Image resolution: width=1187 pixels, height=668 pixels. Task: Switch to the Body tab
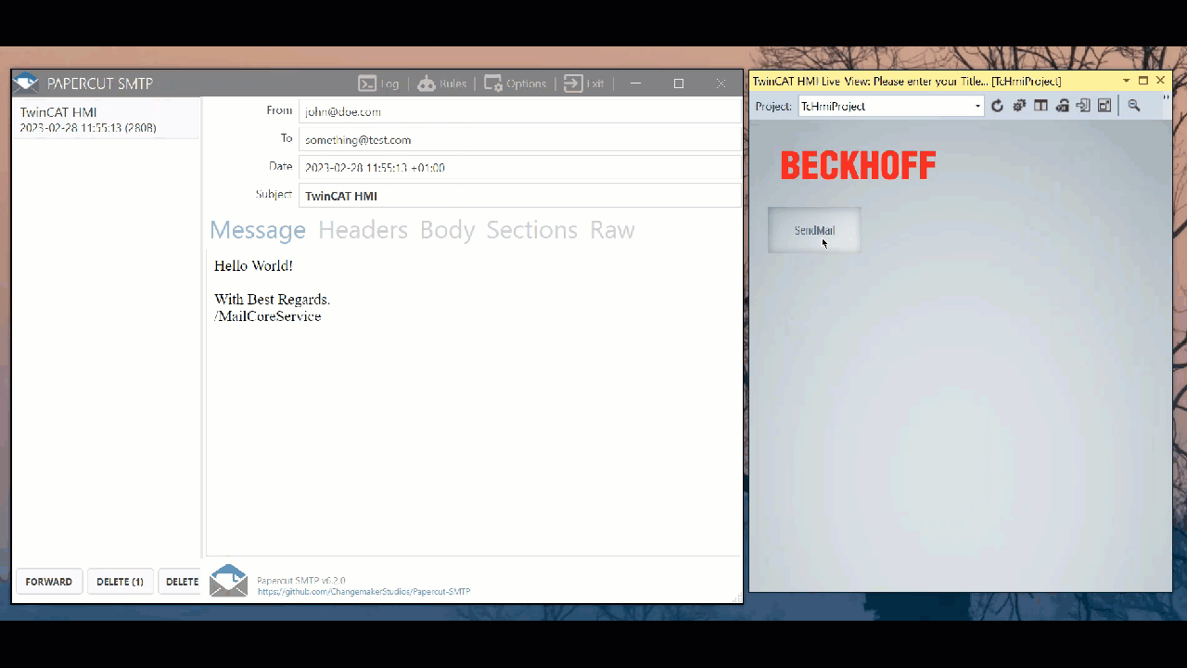[x=447, y=230]
